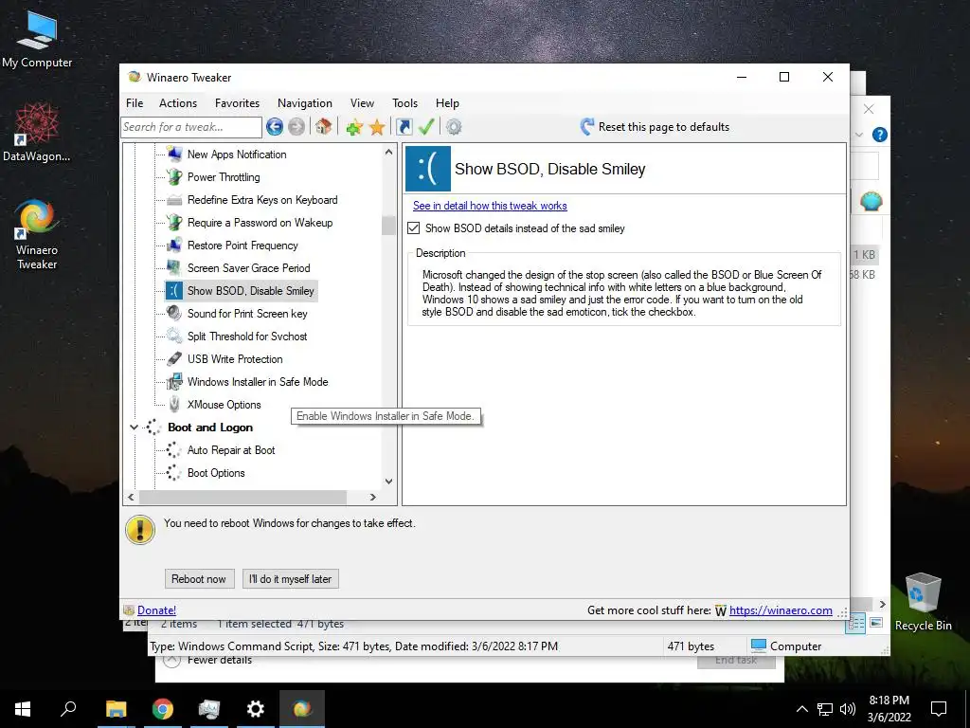This screenshot has height=728, width=970.
Task: Click the network tray icon
Action: tap(825, 709)
